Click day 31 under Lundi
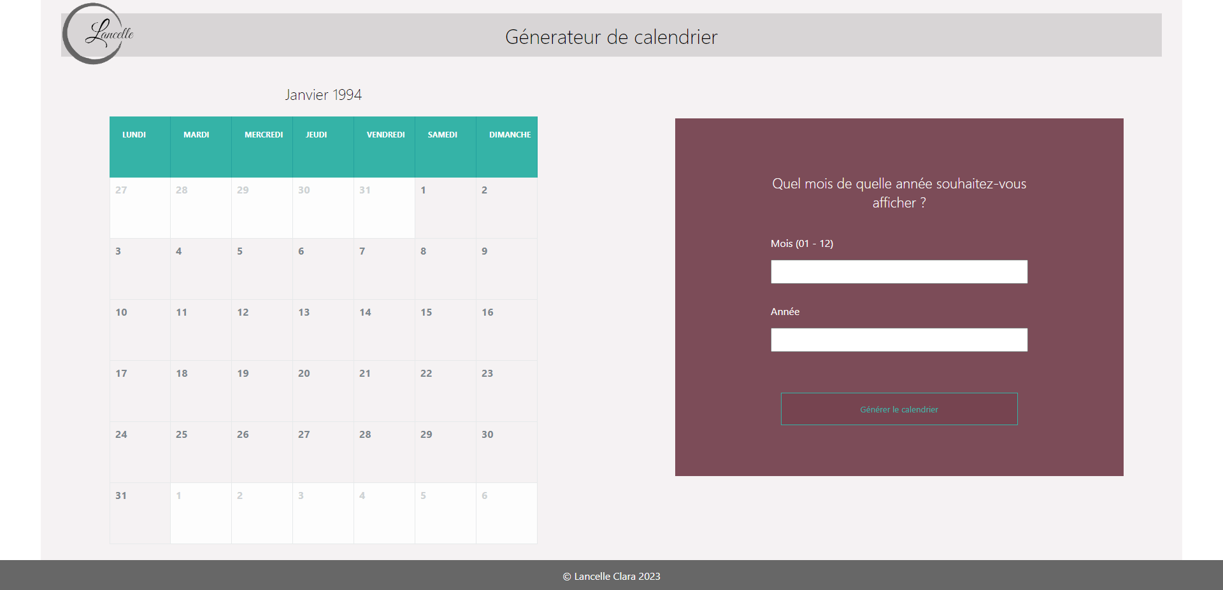This screenshot has width=1223, height=590. pos(139,514)
